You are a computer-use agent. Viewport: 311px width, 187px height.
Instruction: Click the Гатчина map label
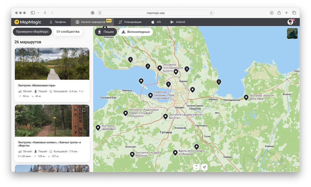[166, 132]
